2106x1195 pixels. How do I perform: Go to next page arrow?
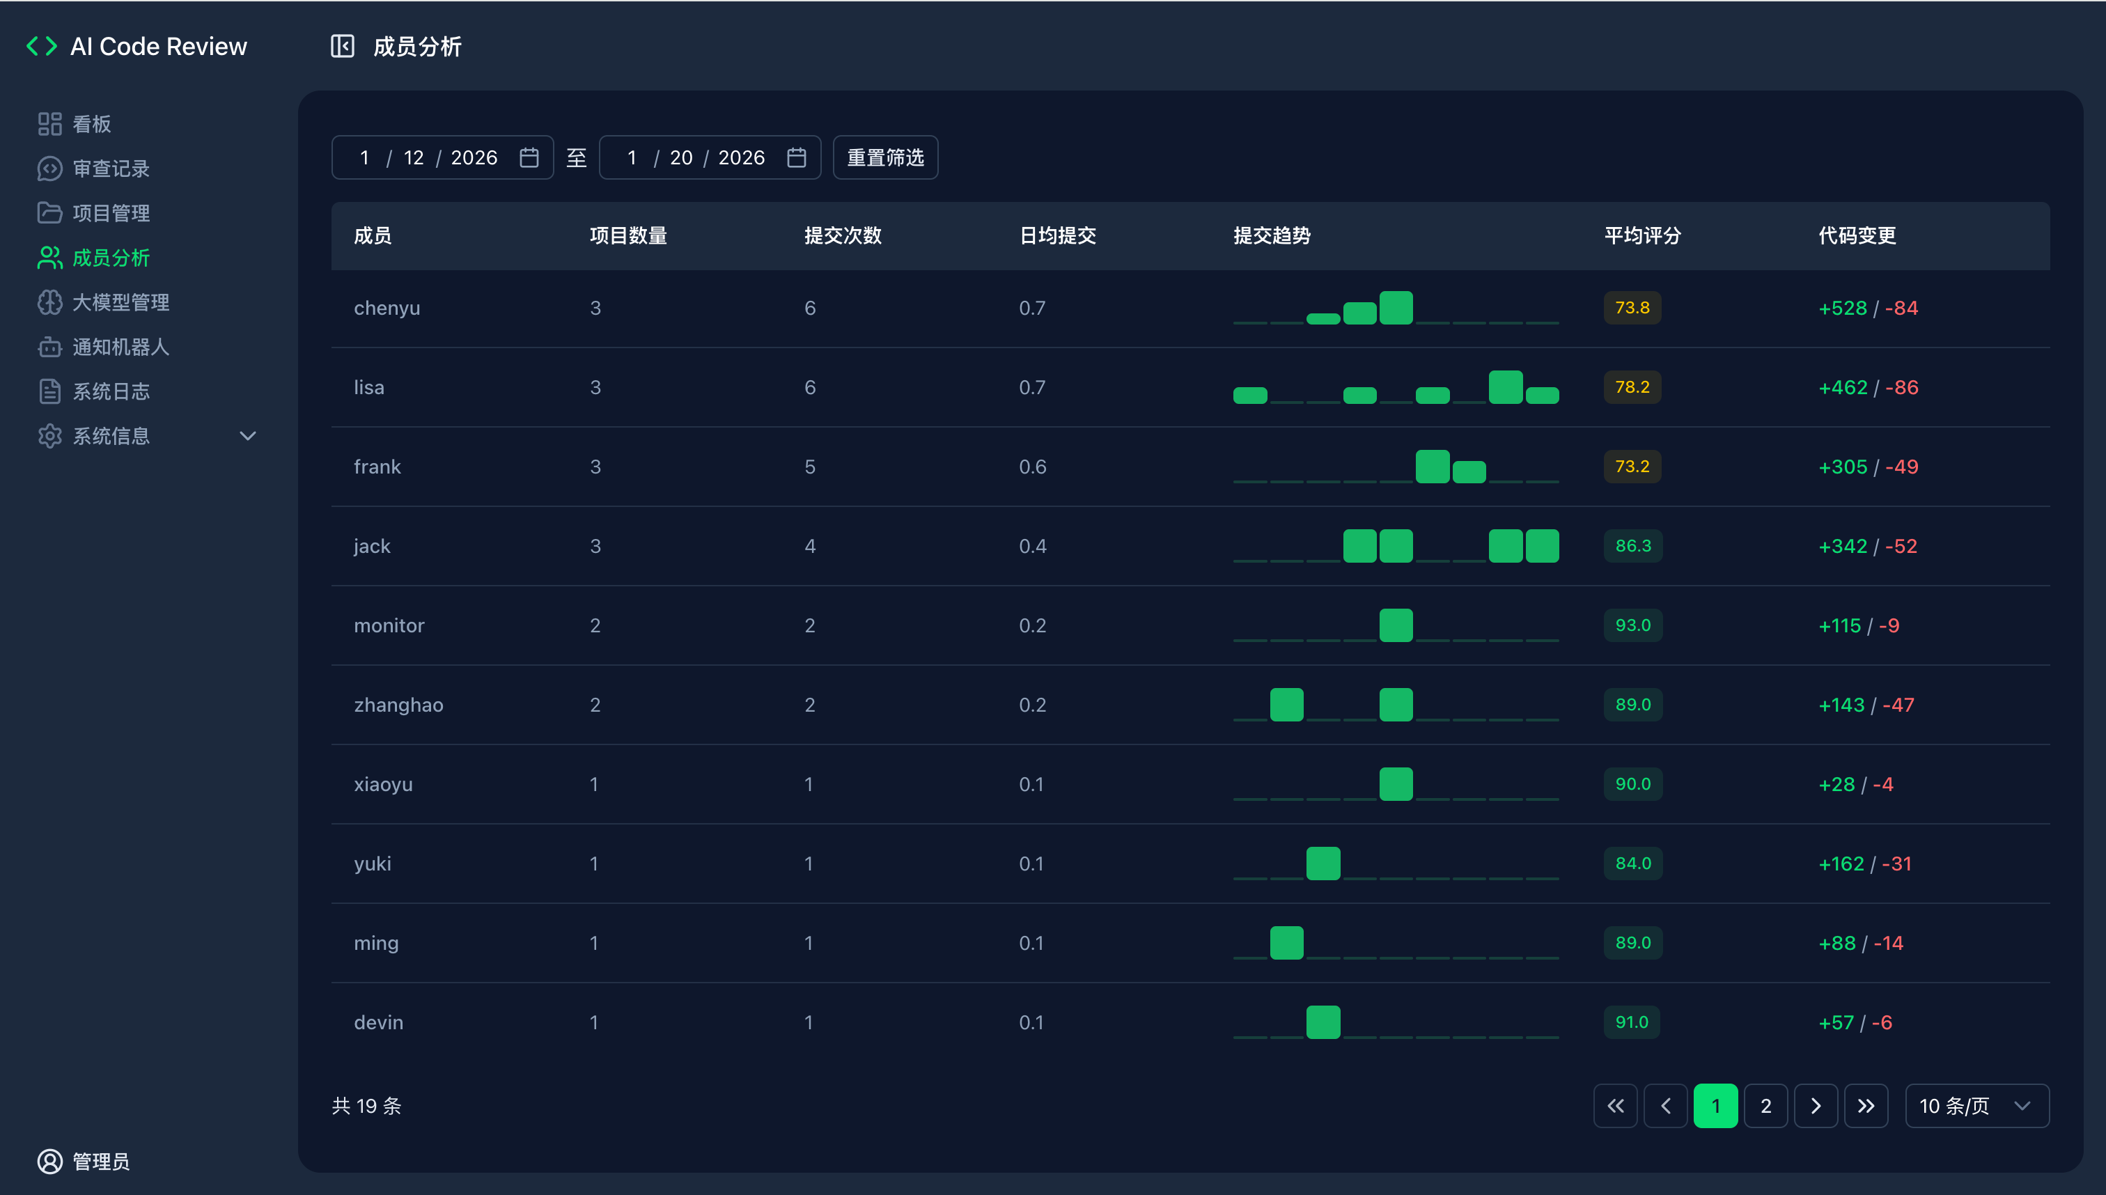click(x=1816, y=1106)
